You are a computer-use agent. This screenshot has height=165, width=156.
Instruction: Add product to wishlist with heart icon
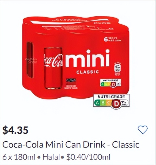(143, 130)
